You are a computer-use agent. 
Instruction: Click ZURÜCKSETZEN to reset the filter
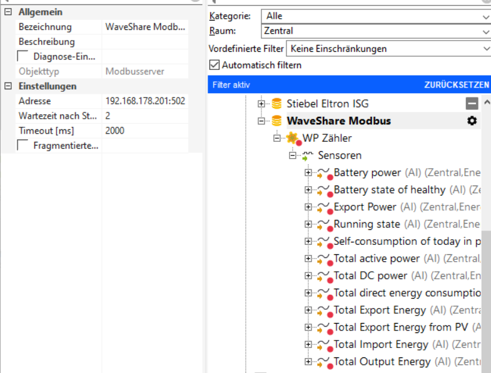457,84
